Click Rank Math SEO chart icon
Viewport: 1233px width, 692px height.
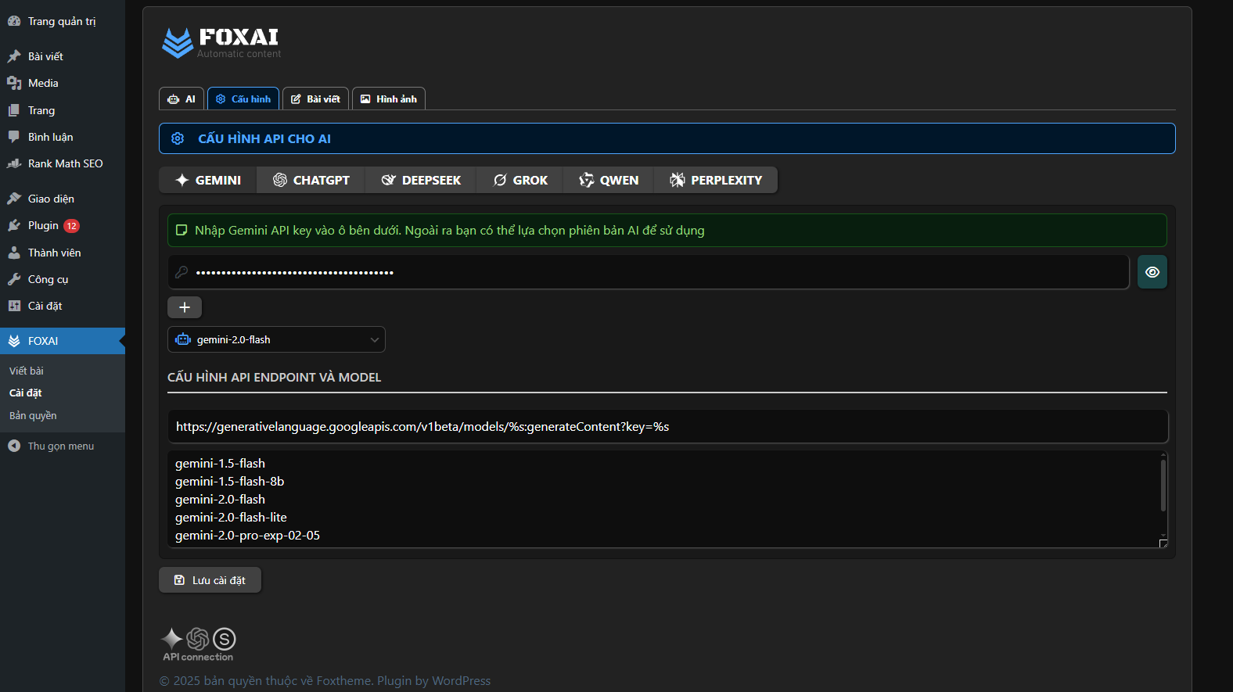(14, 163)
